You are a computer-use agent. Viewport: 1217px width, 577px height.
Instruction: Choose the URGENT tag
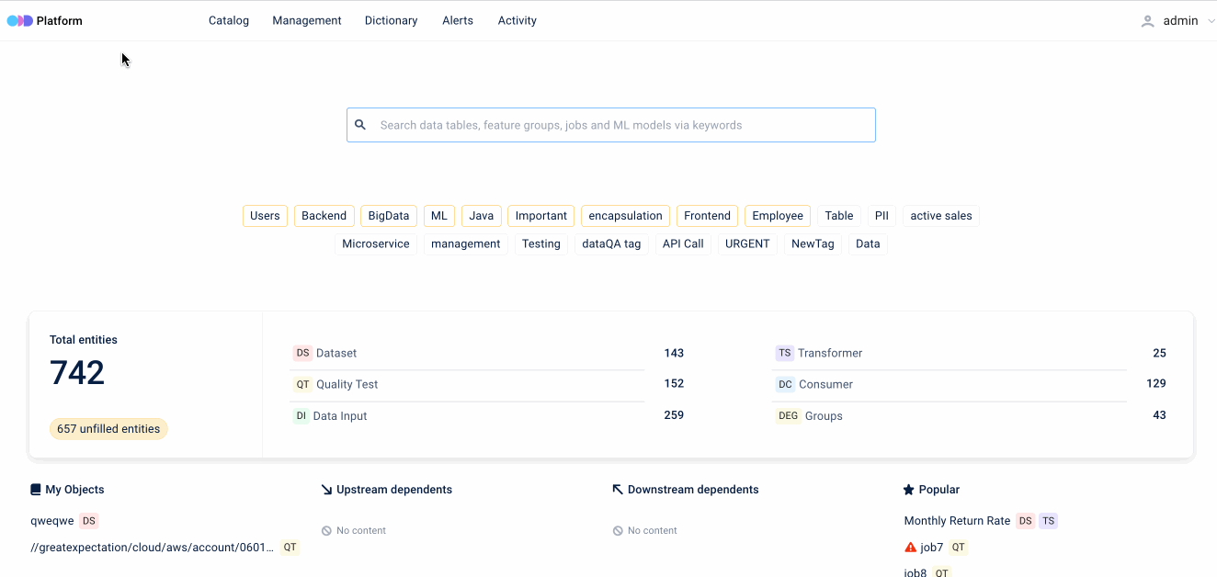click(747, 243)
